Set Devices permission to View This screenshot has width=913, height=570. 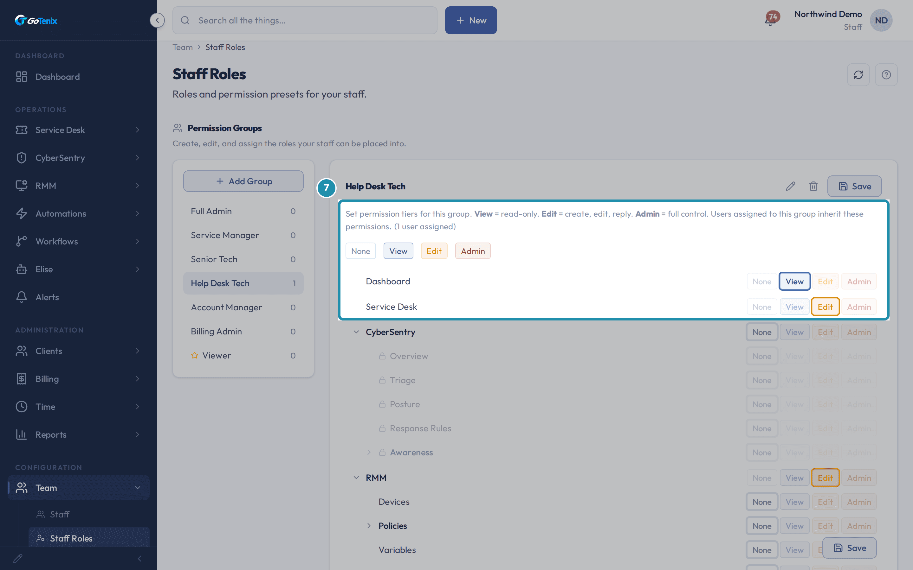point(794,502)
